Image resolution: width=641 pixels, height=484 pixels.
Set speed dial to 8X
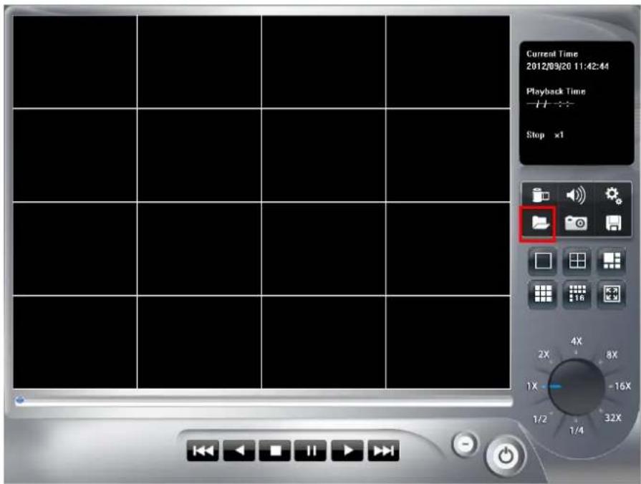(x=612, y=355)
